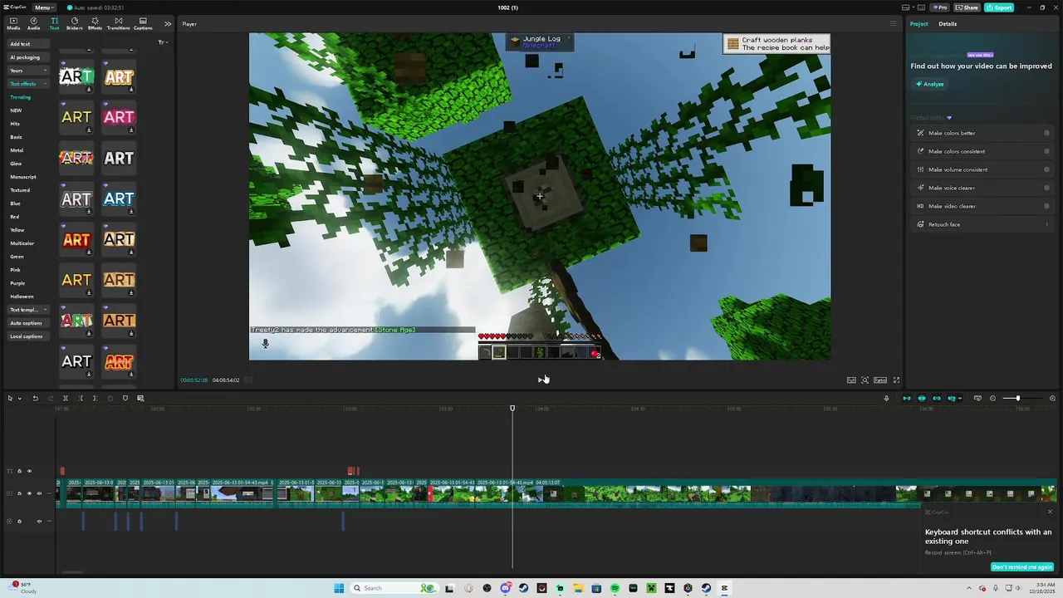Adjust the timeline zoom slider
1063x598 pixels.
pos(1017,398)
